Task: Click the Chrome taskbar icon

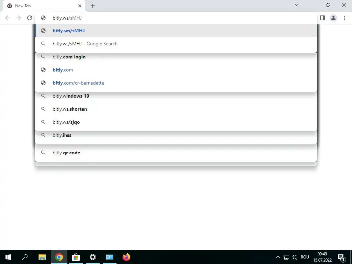Action: click(59, 257)
